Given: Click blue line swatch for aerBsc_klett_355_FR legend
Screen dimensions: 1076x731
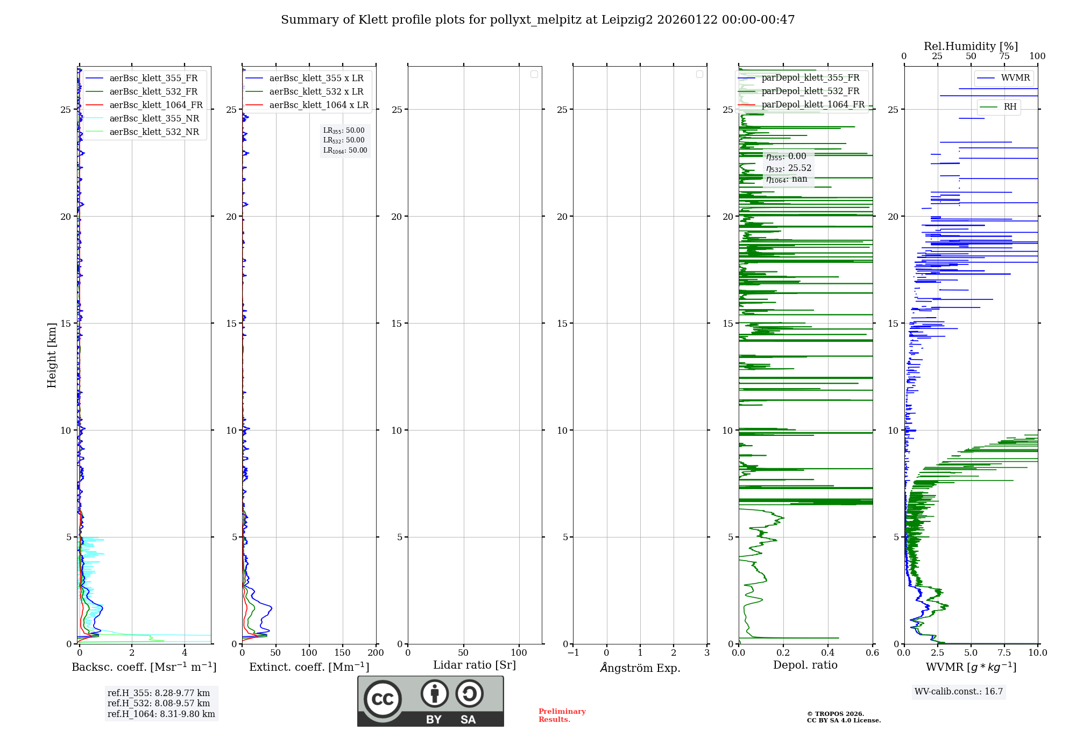Looking at the screenshot, I should 94,78.
